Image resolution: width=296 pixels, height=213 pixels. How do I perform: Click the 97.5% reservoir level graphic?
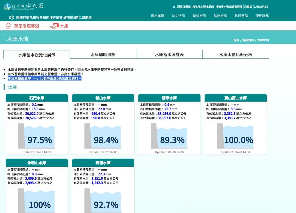click(37, 136)
